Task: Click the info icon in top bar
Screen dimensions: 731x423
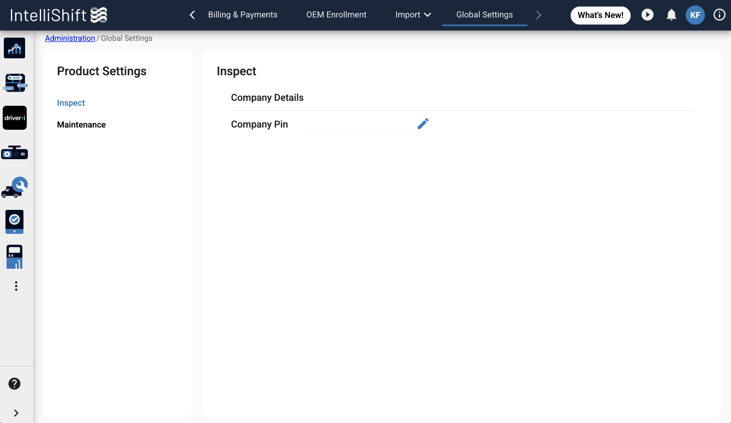Action: click(x=720, y=15)
